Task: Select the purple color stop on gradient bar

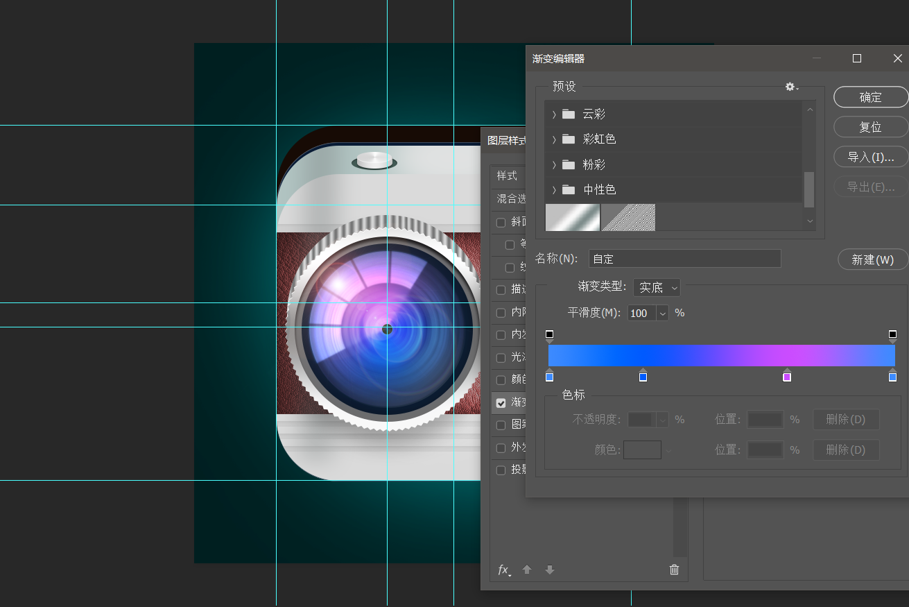Action: [x=787, y=377]
